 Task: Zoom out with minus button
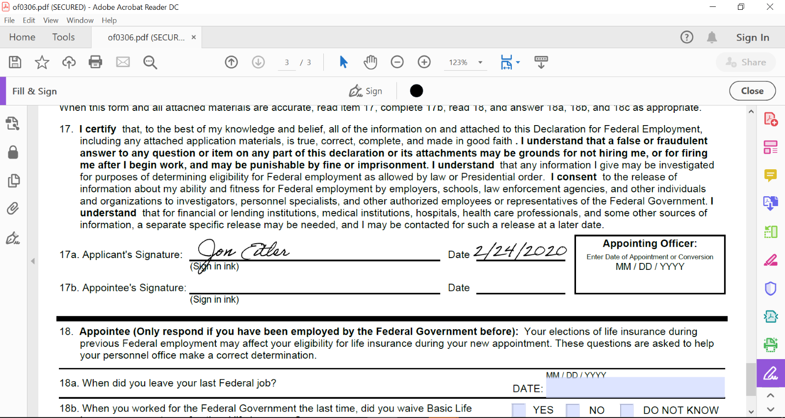coord(397,62)
